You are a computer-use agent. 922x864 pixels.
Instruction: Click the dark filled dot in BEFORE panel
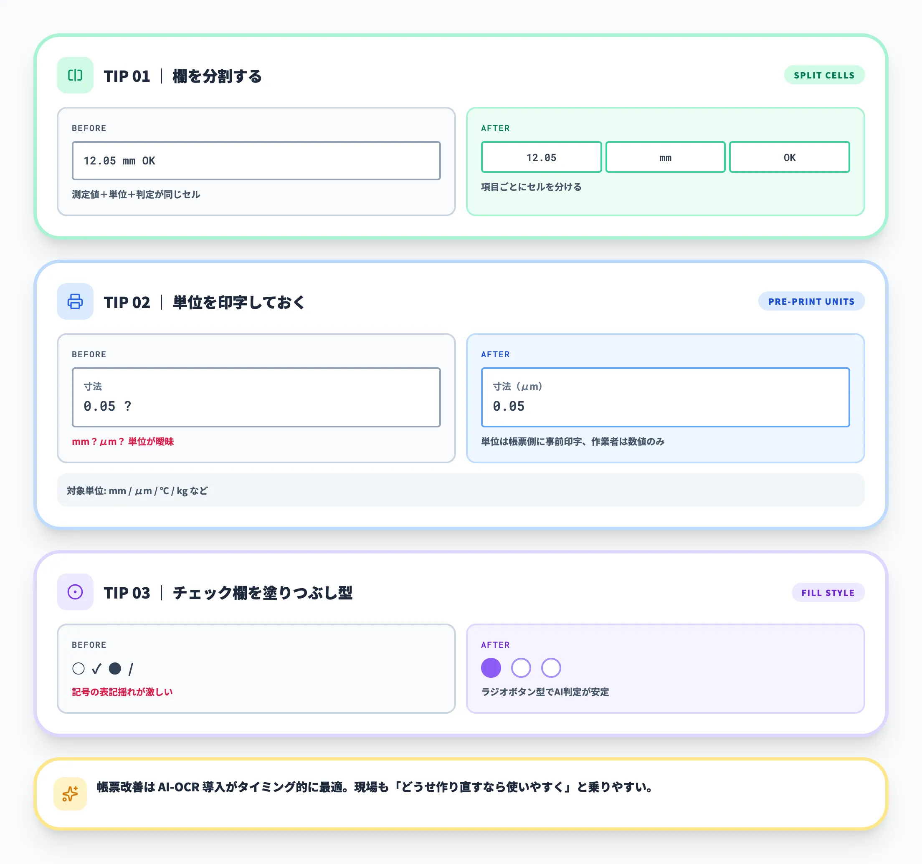[114, 668]
